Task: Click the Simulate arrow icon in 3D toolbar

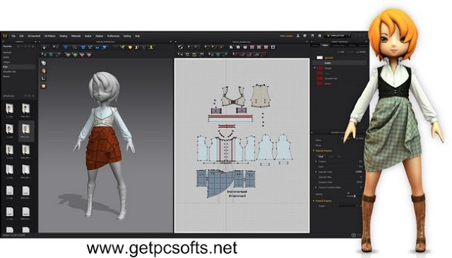Action: pyautogui.click(x=44, y=47)
